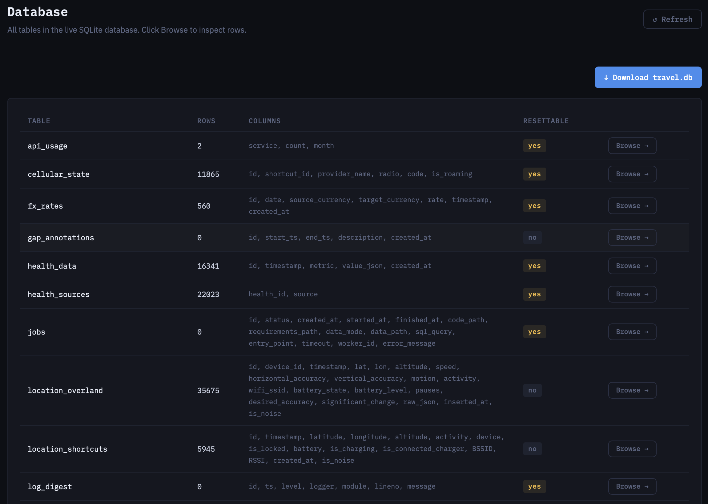The width and height of the screenshot is (708, 504).
Task: Browse location_overland table rows
Action: point(632,390)
